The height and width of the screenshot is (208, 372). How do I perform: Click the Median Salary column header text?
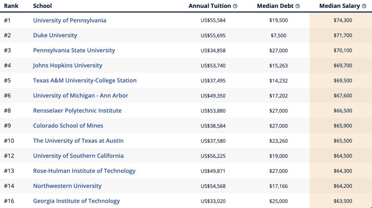(340, 6)
